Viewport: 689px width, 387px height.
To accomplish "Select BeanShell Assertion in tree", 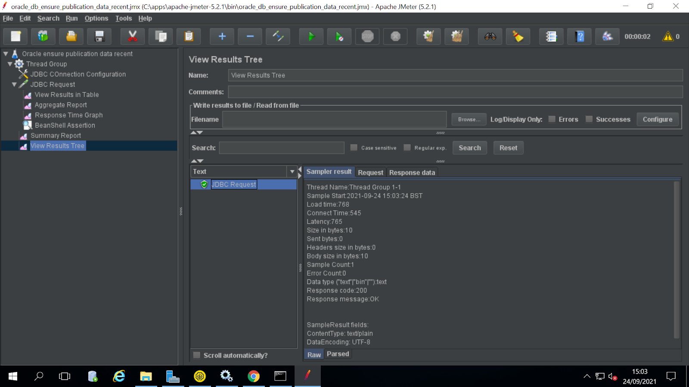I will pyautogui.click(x=65, y=125).
